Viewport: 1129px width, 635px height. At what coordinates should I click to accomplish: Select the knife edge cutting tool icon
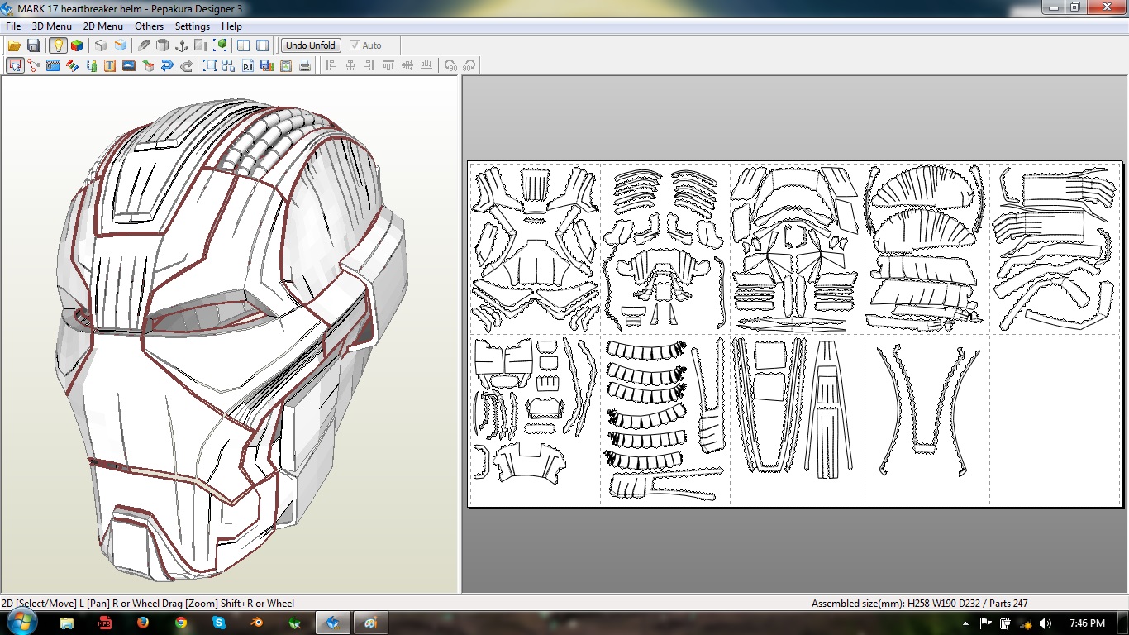pyautogui.click(x=145, y=45)
